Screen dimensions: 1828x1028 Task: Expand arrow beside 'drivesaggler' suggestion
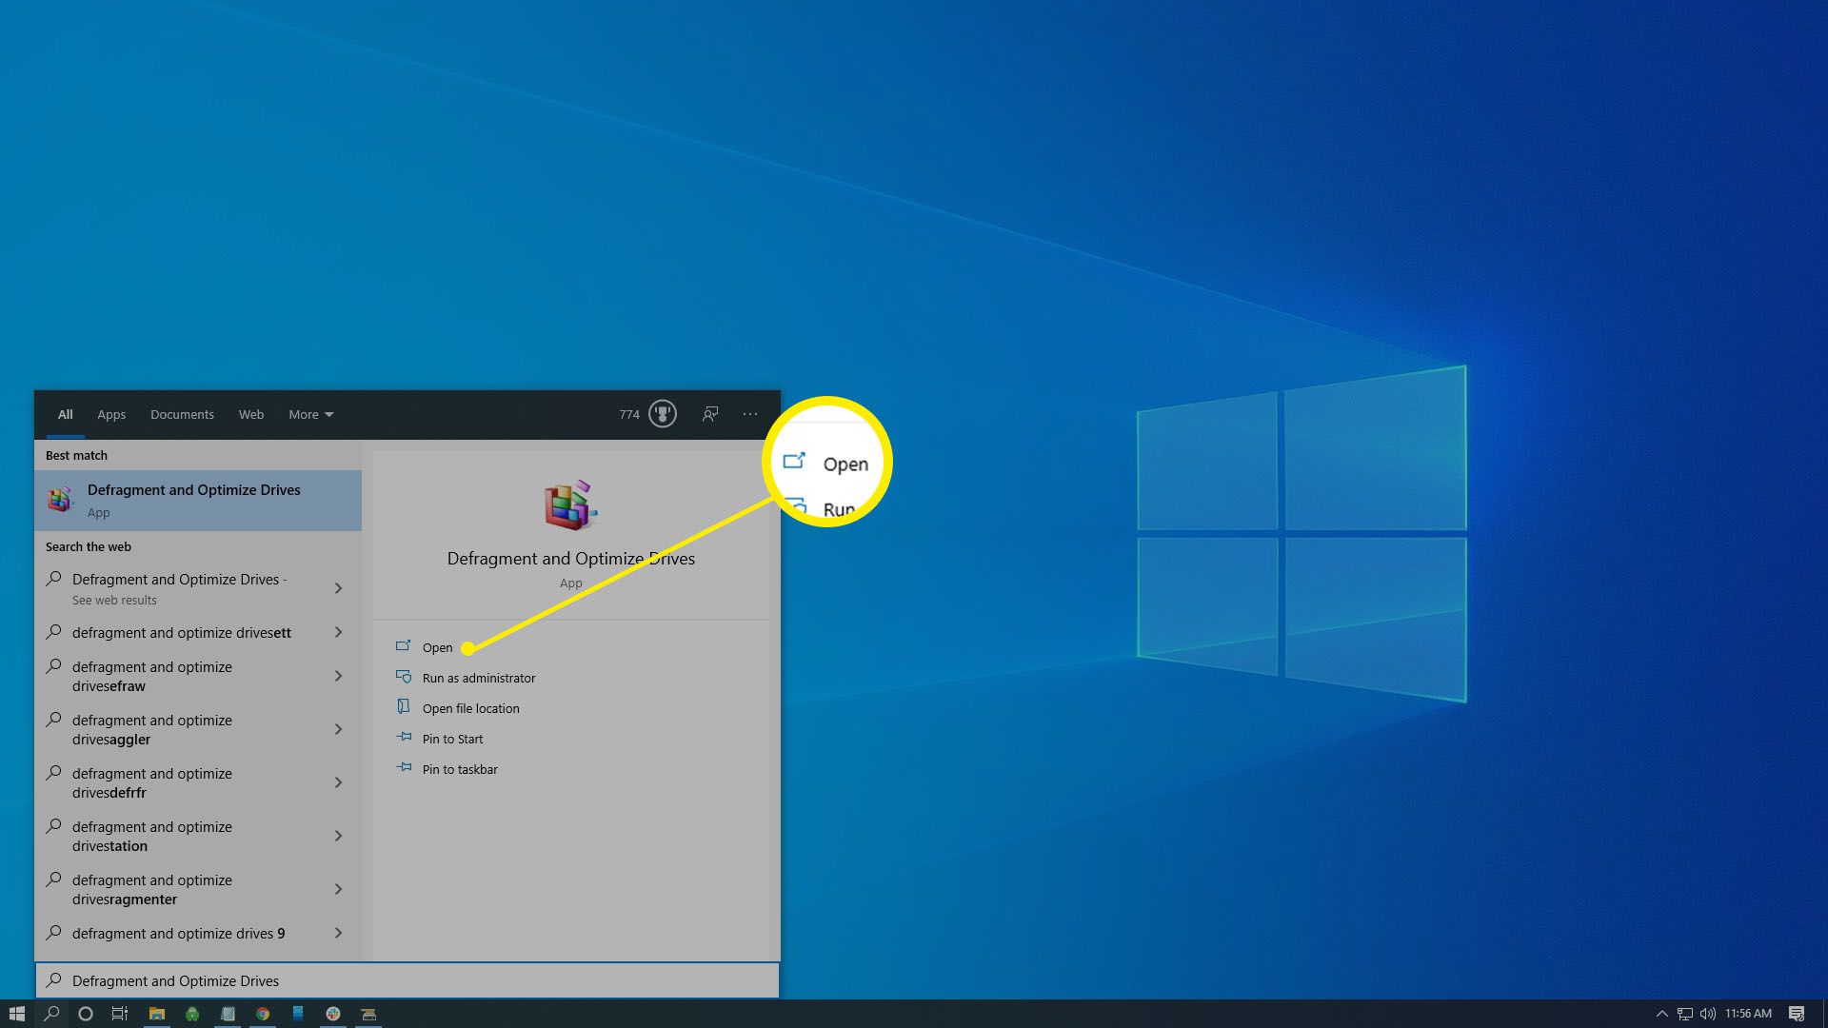338,729
